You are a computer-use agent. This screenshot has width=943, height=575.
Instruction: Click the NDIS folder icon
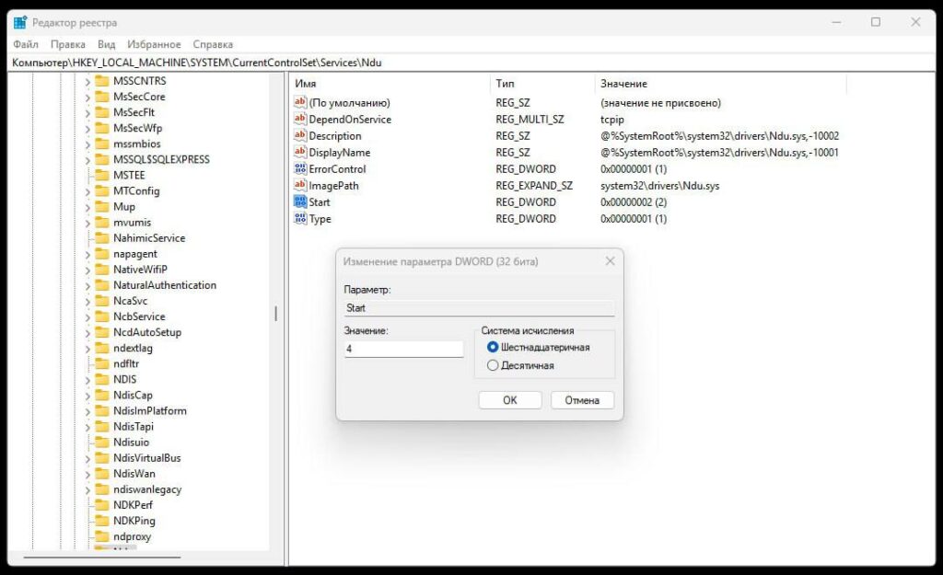pyautogui.click(x=102, y=379)
